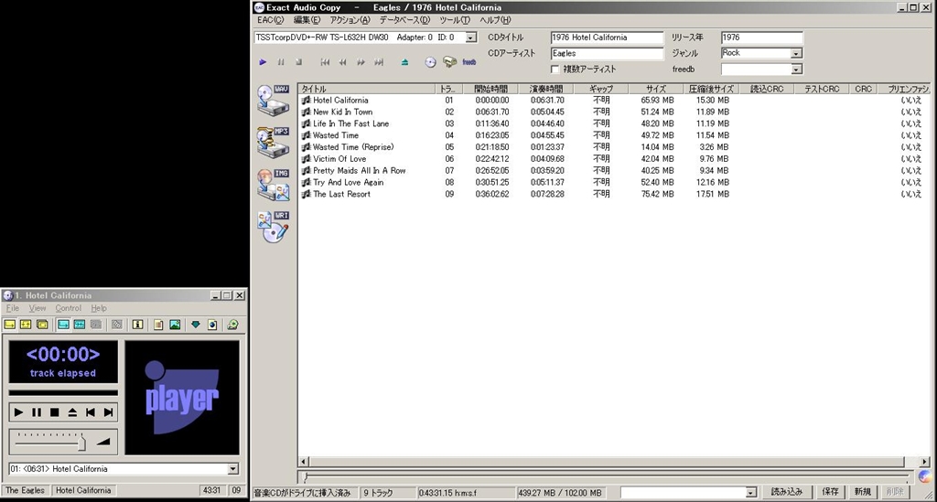
Task: Click the 読み込み button
Action: [787, 491]
